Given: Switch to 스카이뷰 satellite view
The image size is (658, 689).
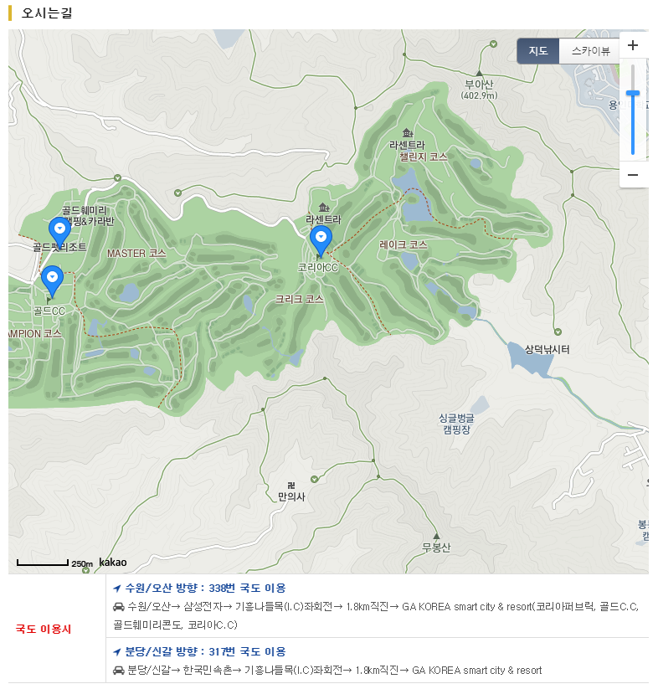Looking at the screenshot, I should coord(590,51).
